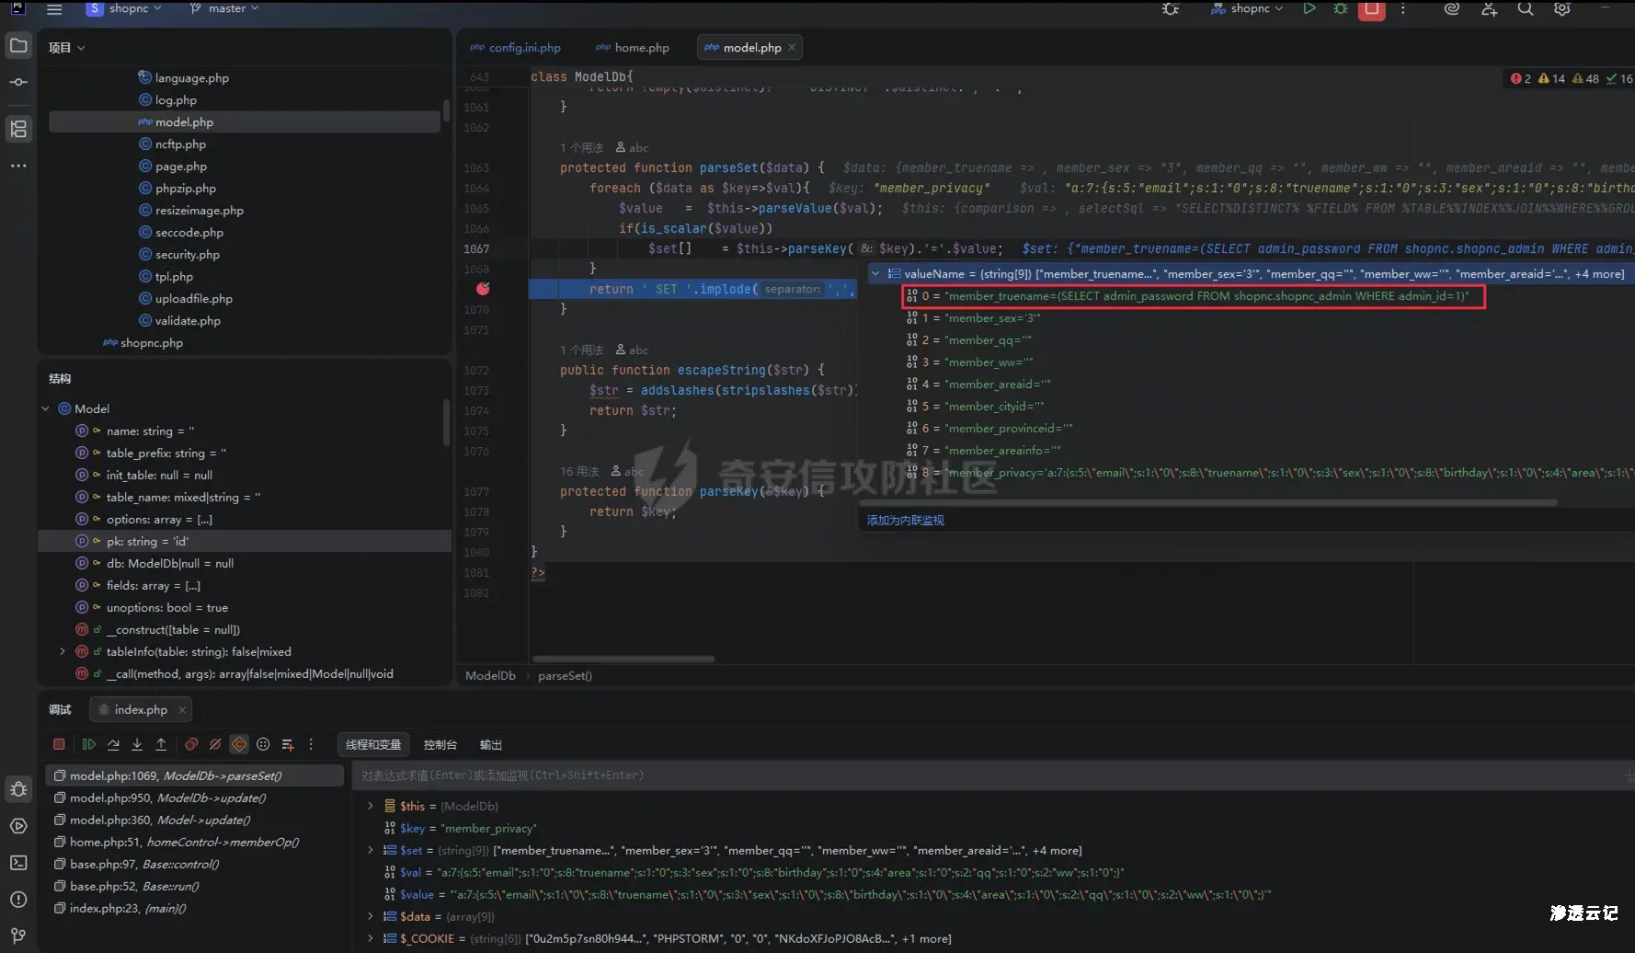
Task: Open the master branch dropdown
Action: tap(224, 9)
